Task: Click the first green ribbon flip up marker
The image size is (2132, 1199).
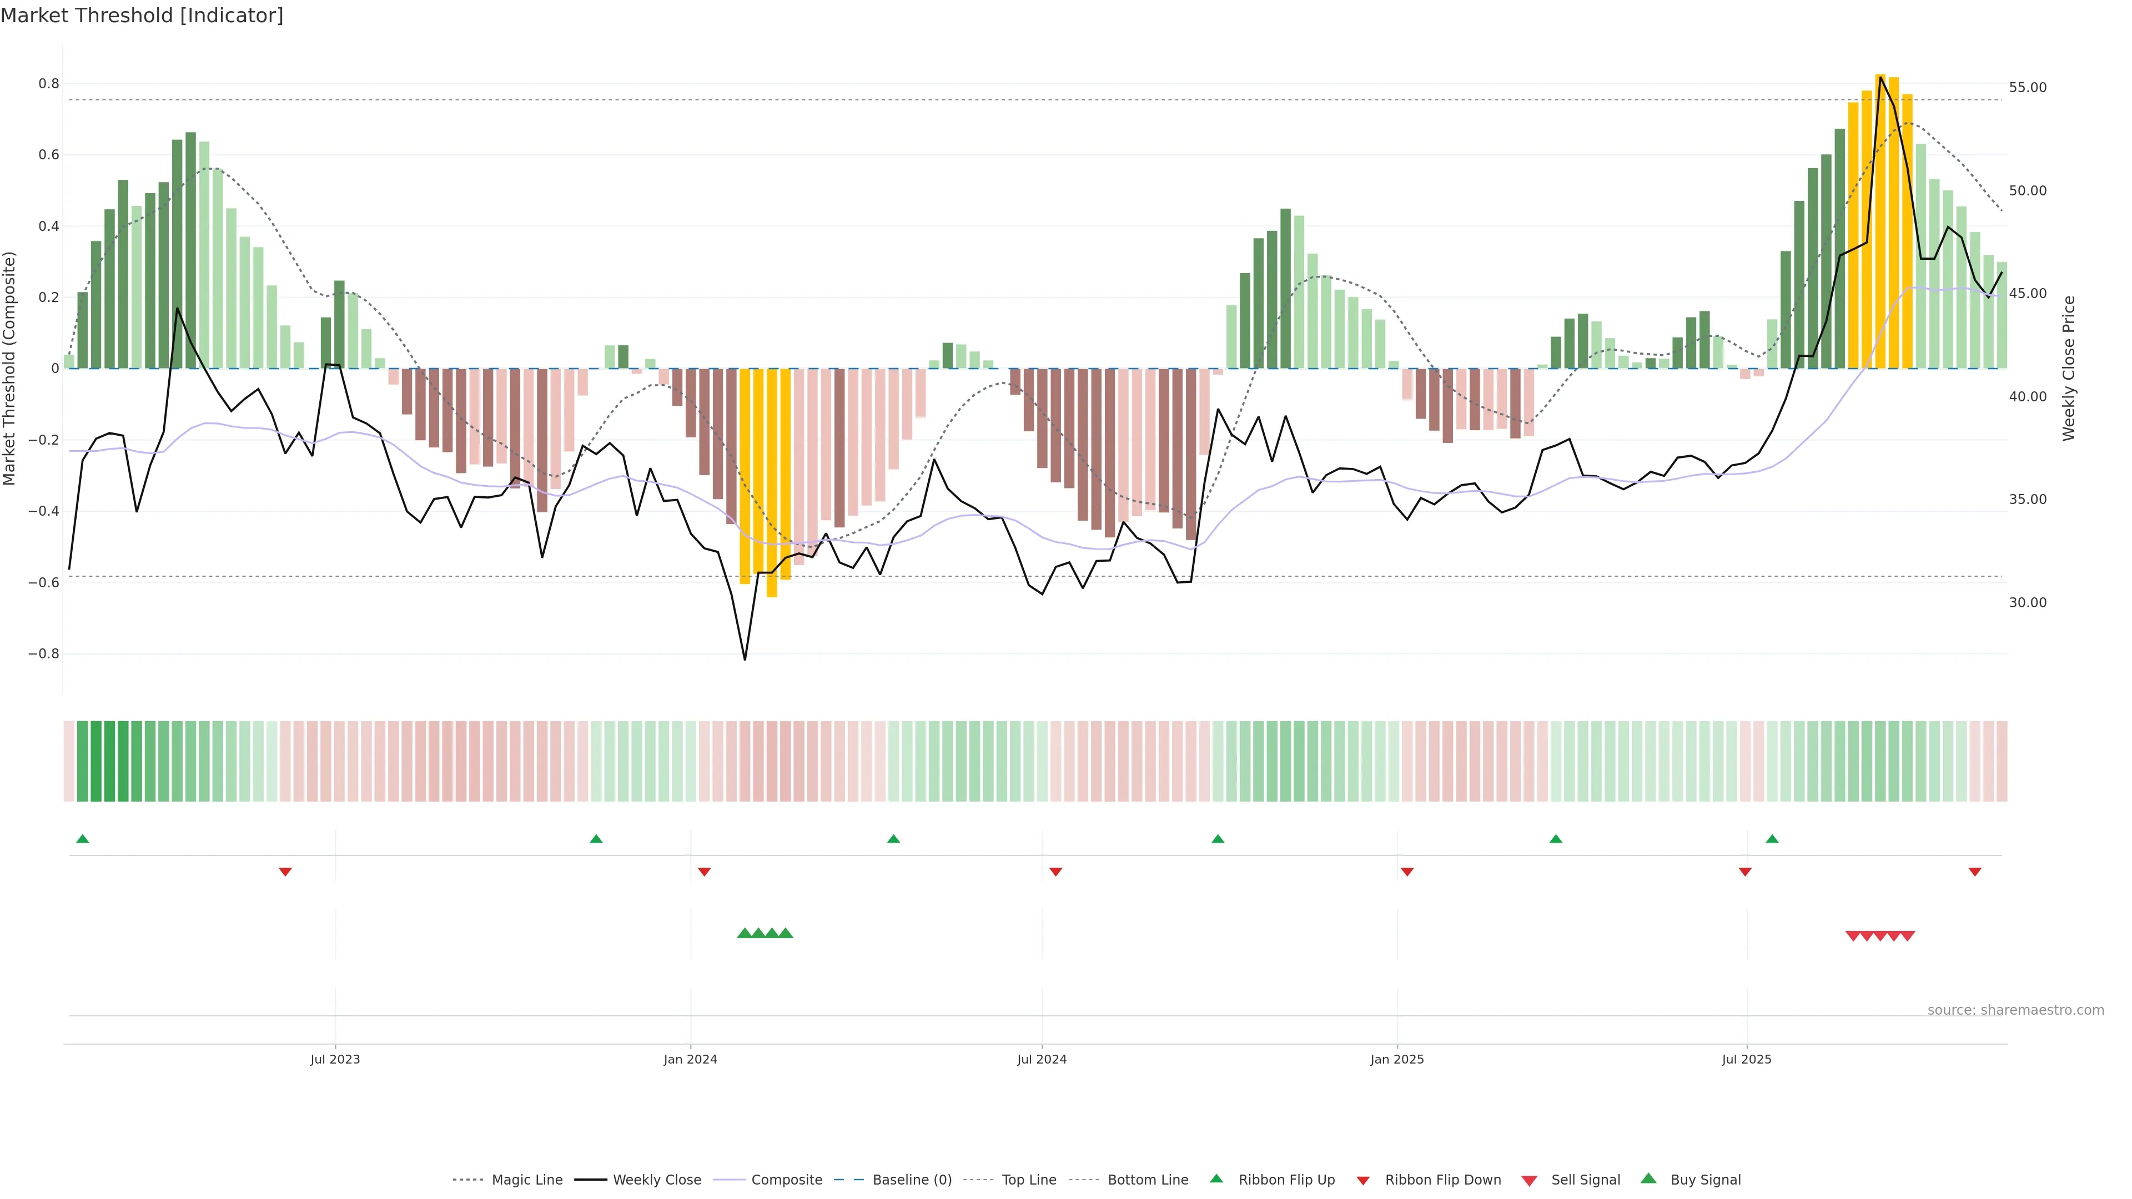Action: click(82, 839)
